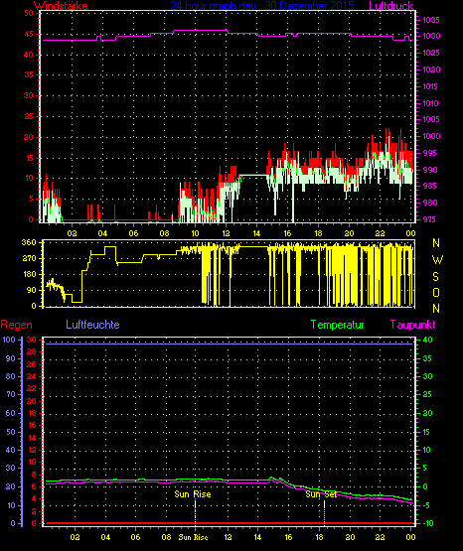Click the S direction label for wind
The width and height of the screenshot is (463, 551).
click(x=435, y=277)
